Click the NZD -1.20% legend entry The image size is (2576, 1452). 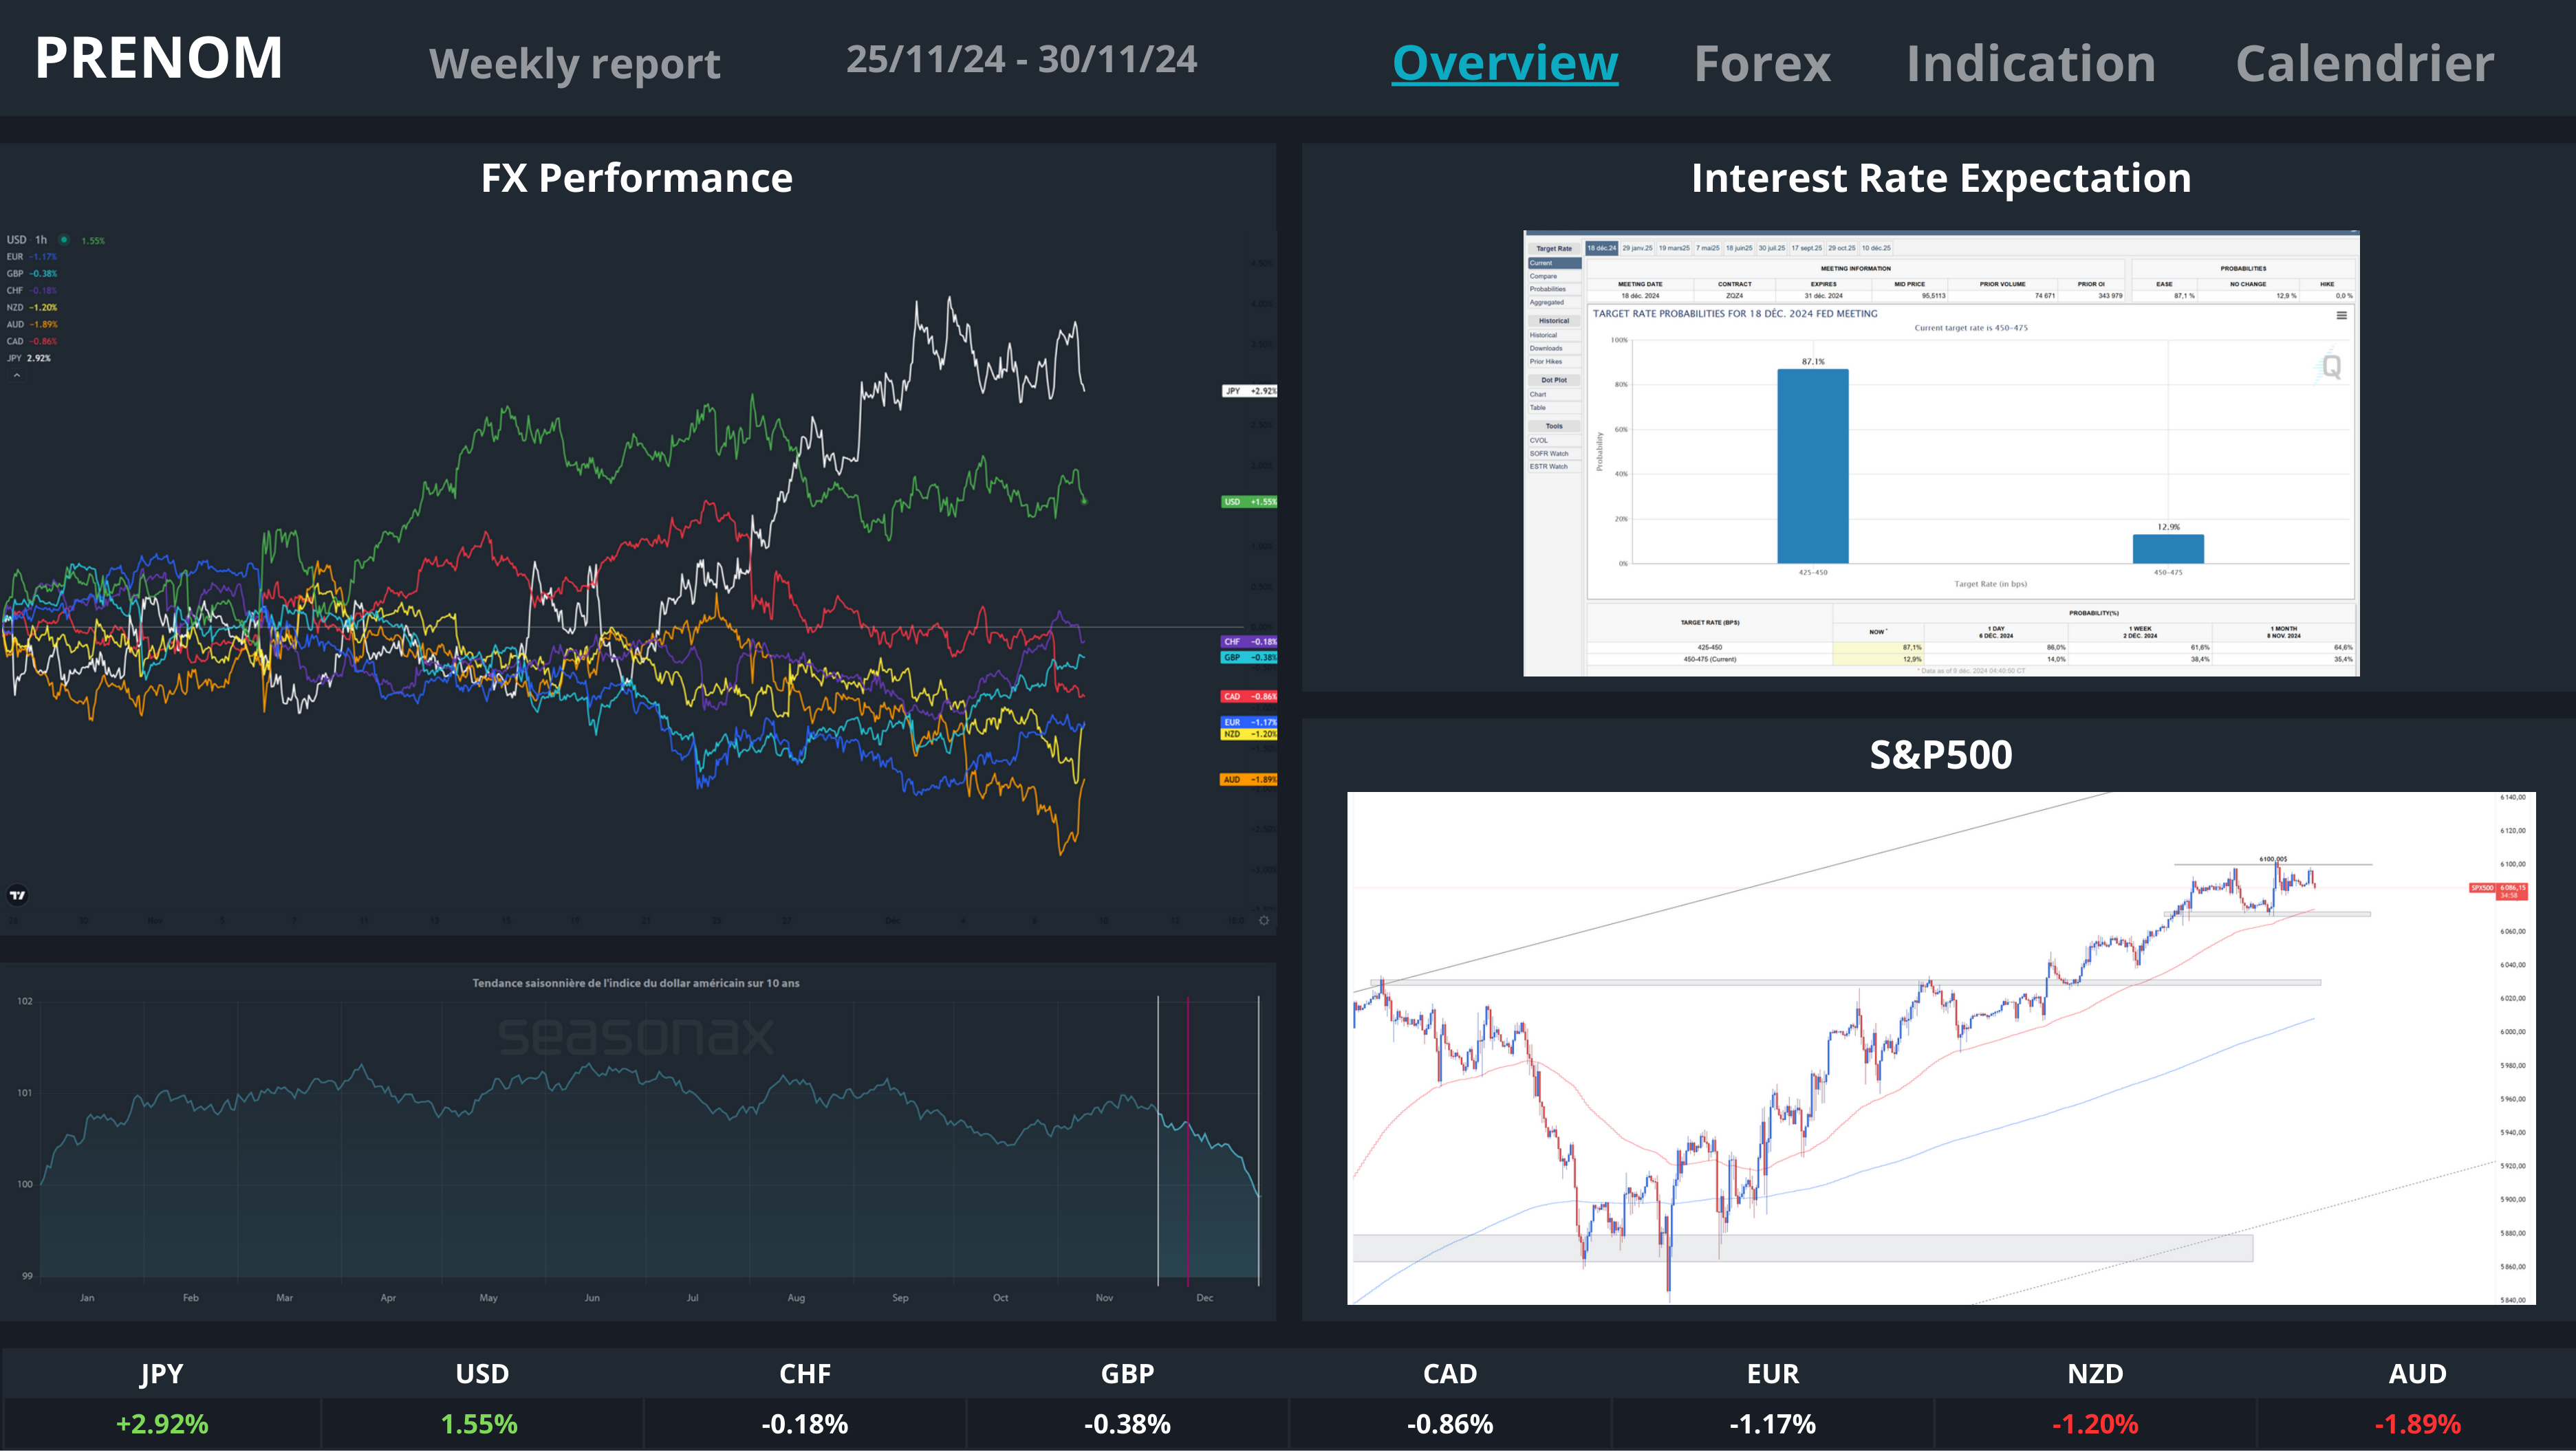click(x=32, y=307)
